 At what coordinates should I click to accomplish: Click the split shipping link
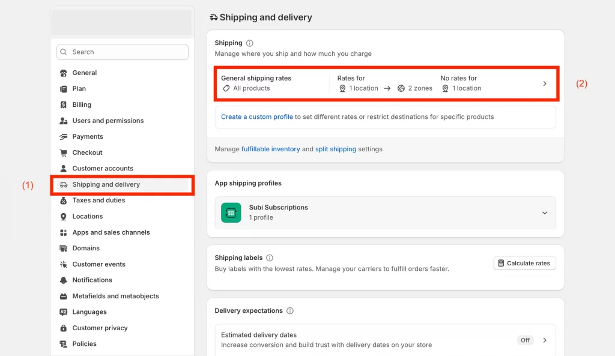(x=335, y=149)
